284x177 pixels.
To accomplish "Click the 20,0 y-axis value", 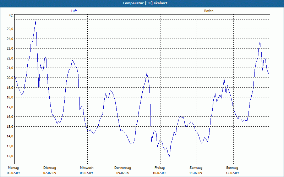I will coord(10,78).
